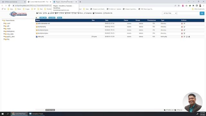Create a new file with the File tool
This screenshot has height=116, width=206.
pos(45,13)
